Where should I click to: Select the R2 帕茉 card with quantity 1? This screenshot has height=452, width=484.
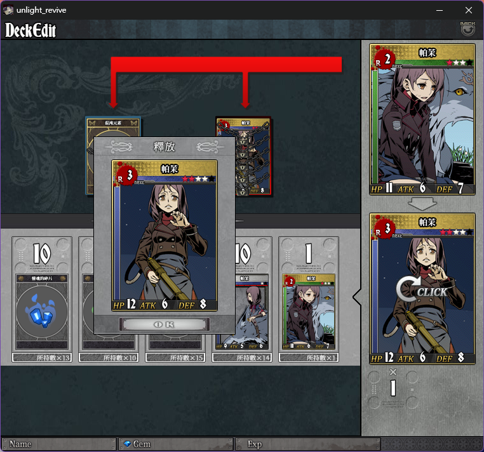tap(309, 311)
